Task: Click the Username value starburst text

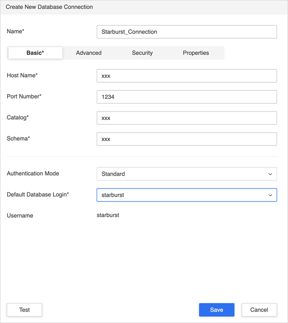Action: click(108, 215)
